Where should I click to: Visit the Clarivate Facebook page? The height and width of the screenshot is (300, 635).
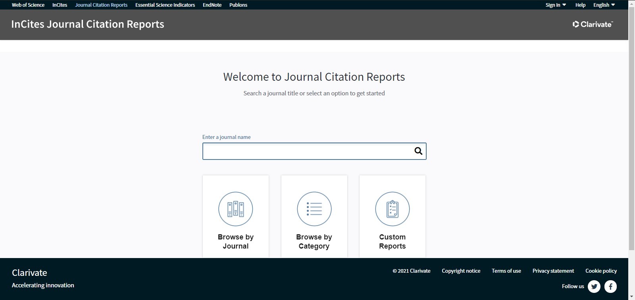tap(611, 286)
